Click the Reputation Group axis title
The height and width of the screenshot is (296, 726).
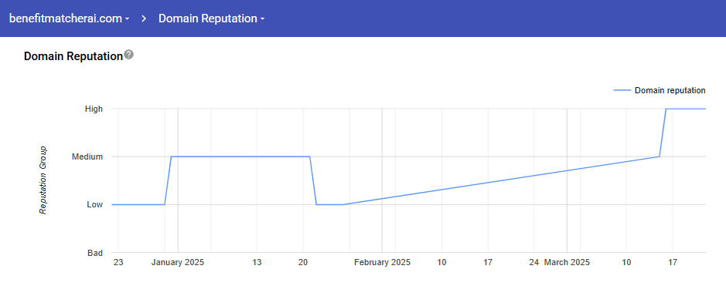click(43, 180)
